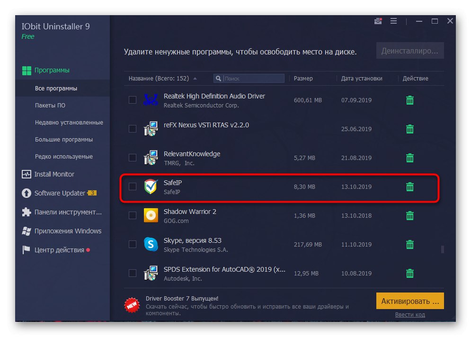Viewport: 471px width, 337px height.
Task: Tick the SafeIP checkbox
Action: coord(133,186)
